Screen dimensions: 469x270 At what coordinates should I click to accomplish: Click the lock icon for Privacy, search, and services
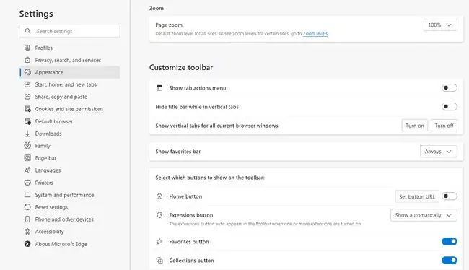pyautogui.click(x=27, y=60)
